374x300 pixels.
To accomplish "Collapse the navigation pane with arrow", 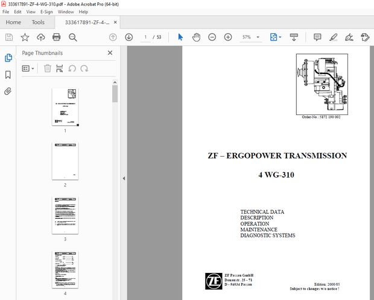I will tap(124, 178).
